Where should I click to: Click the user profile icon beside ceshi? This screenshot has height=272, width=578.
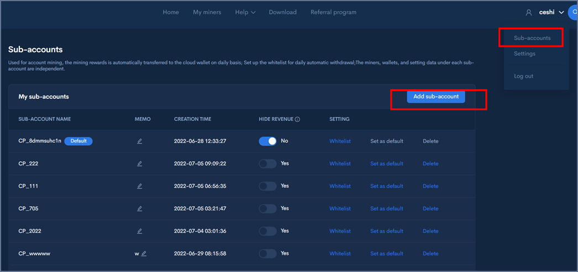(529, 13)
